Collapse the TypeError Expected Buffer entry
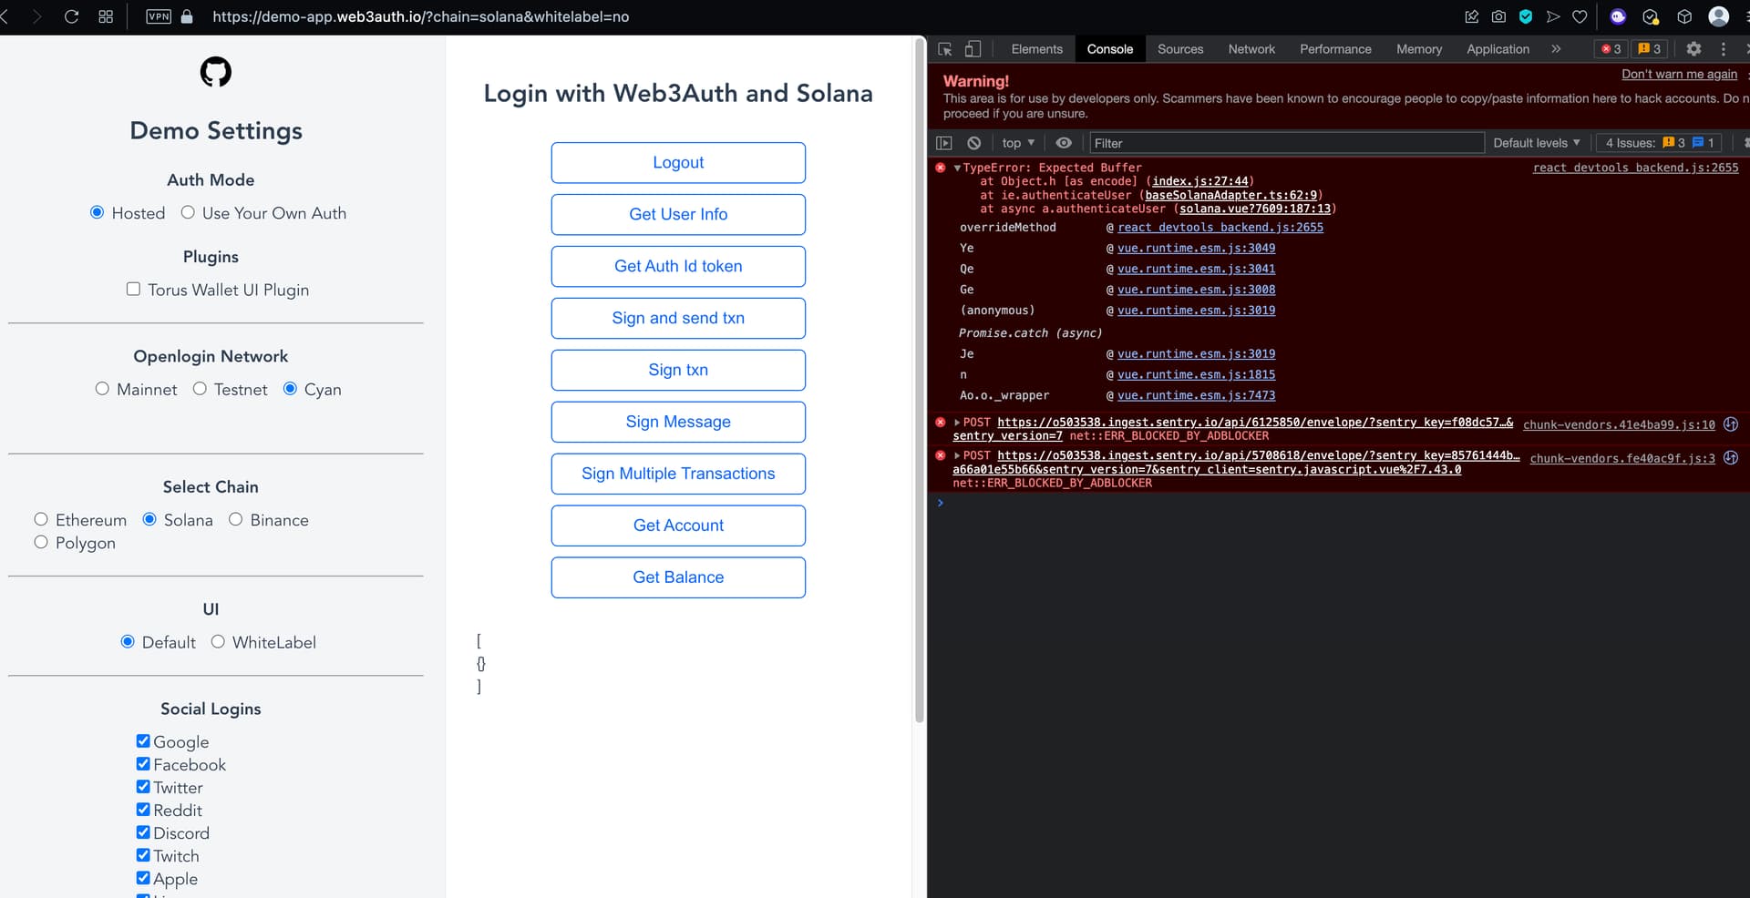 click(x=957, y=168)
